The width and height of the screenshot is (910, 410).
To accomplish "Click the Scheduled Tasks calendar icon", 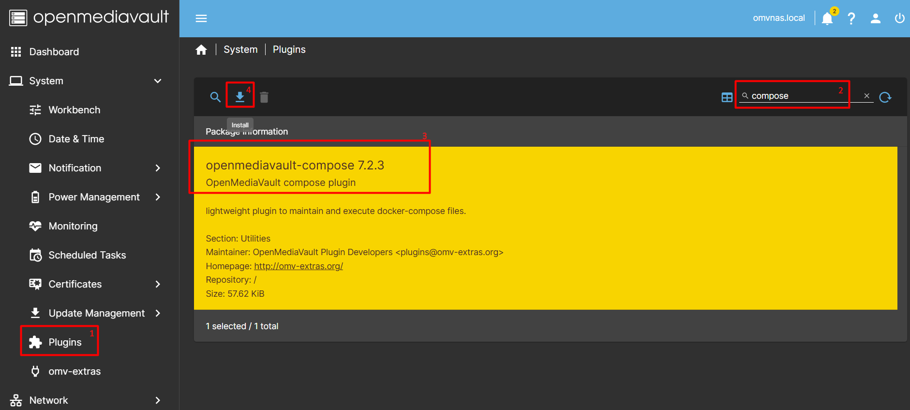I will [35, 255].
